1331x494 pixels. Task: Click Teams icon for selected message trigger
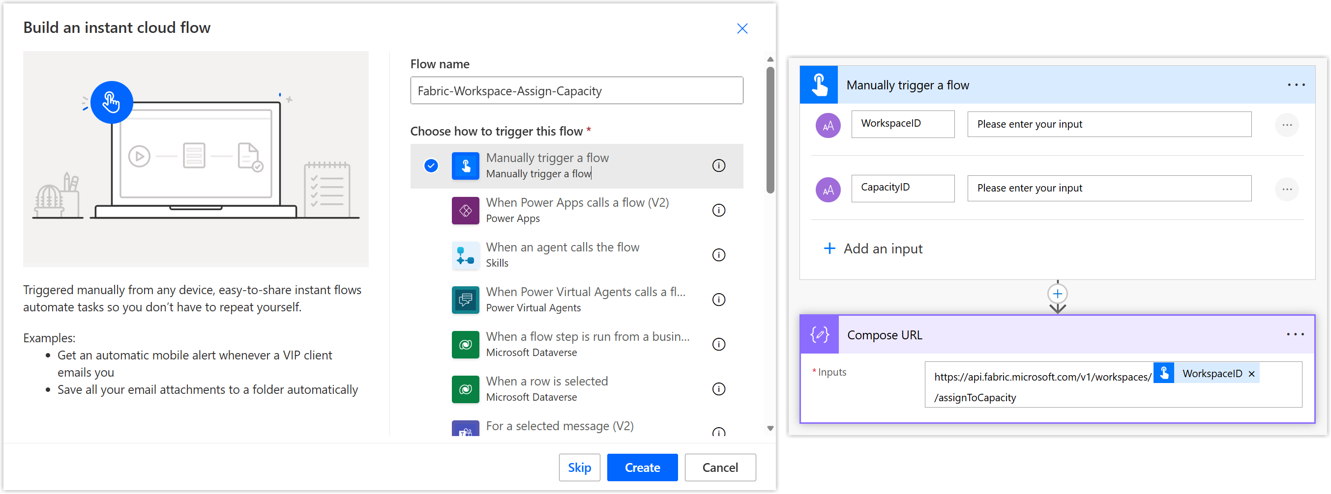click(465, 428)
